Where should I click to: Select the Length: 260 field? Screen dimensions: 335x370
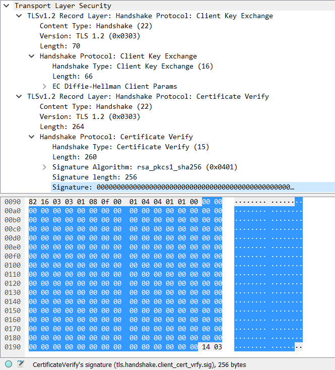[74, 157]
